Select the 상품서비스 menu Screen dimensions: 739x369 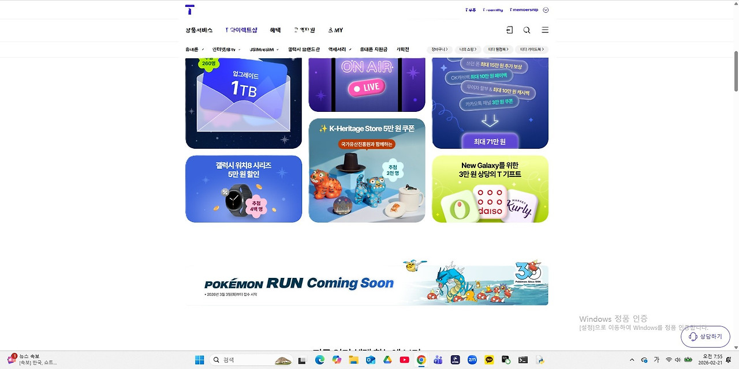[x=199, y=30]
